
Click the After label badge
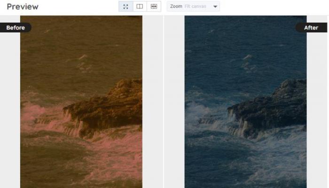311,28
